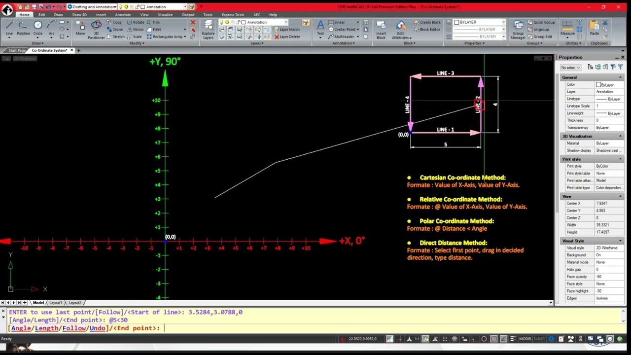
Task: Toggle lineweight display in status bar
Action: click(513, 339)
